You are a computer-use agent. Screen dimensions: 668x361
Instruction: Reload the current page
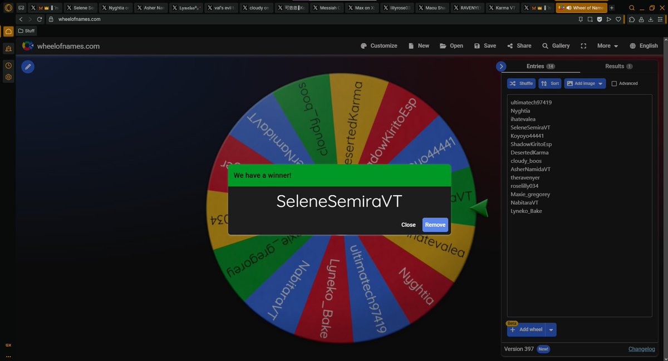pyautogui.click(x=40, y=19)
